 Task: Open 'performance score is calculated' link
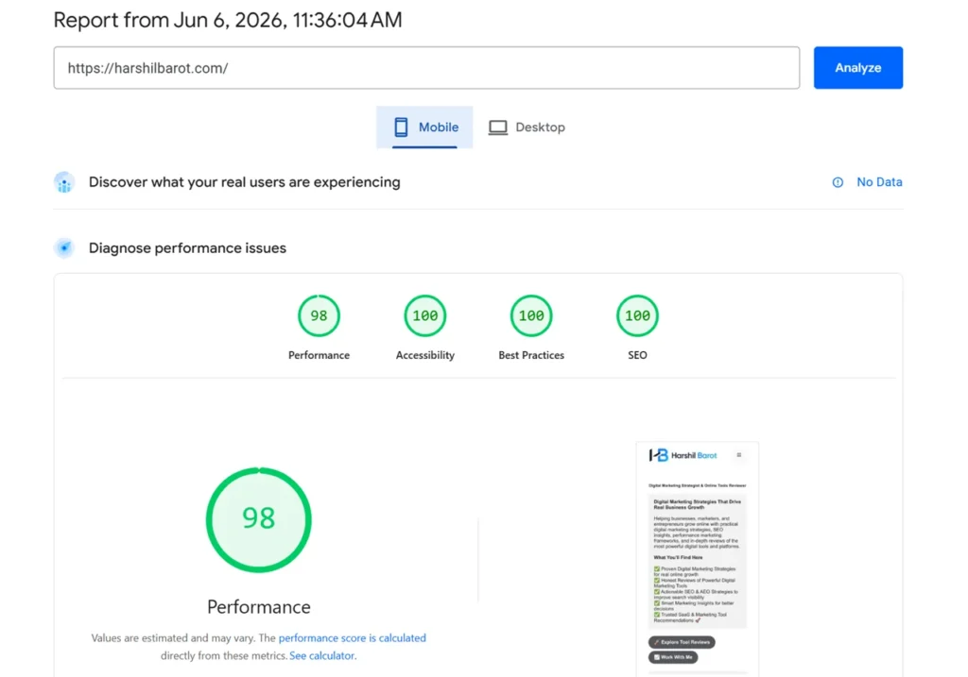(x=352, y=638)
